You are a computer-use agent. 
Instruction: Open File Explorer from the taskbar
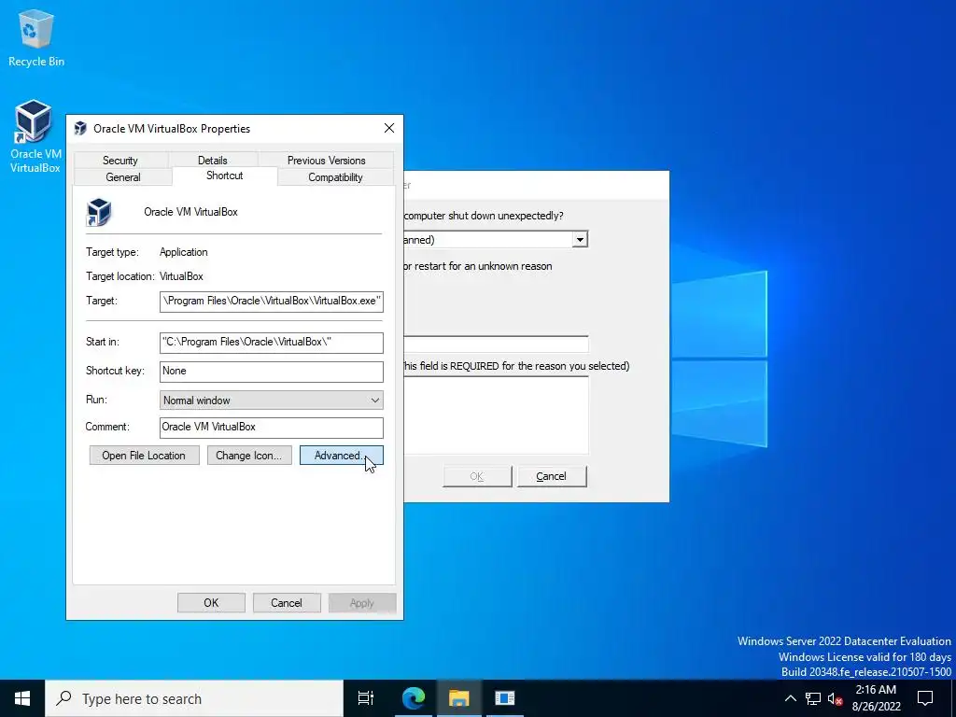pyautogui.click(x=459, y=698)
